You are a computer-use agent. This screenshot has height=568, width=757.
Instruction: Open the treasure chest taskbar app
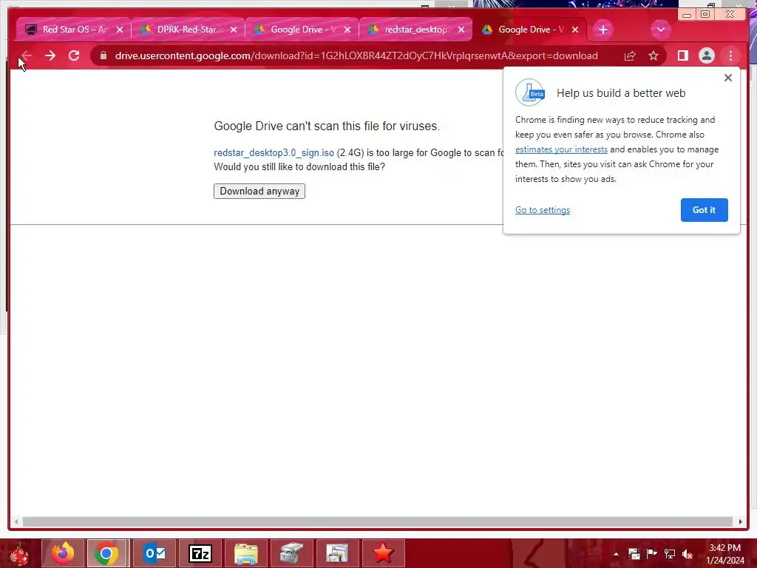(x=291, y=553)
